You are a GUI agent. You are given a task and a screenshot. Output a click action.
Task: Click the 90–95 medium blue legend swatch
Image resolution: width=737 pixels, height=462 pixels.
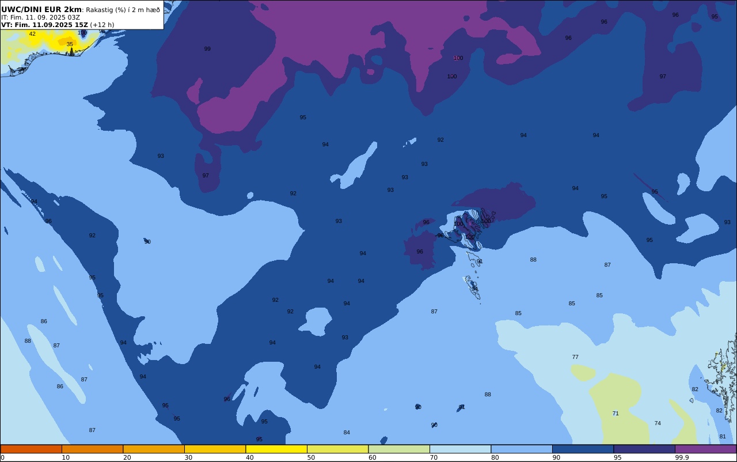(583, 449)
